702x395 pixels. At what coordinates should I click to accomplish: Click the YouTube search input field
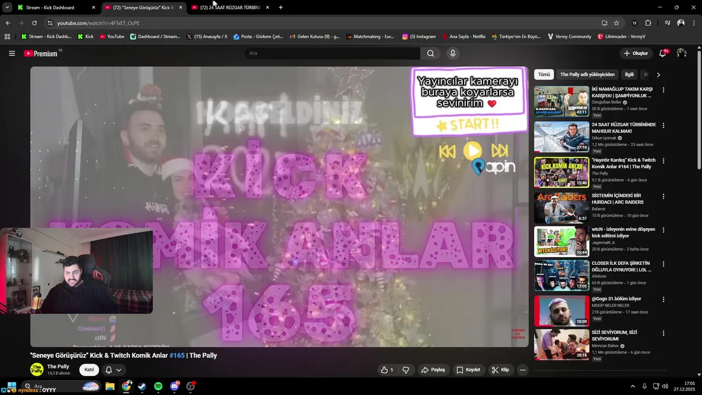click(332, 53)
